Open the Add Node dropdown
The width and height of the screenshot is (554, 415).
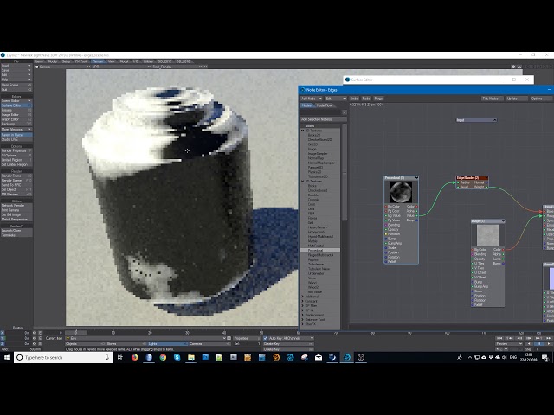pos(312,99)
